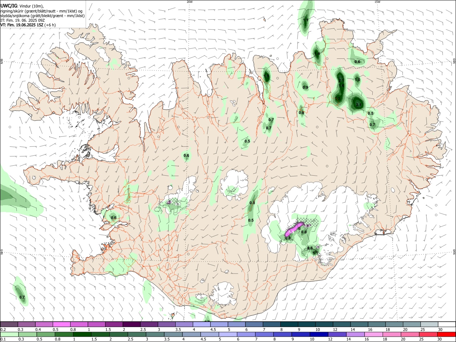The height and width of the screenshot is (342, 456).
Task: Choose the 4 grey-blue swatch in lower legend row
Action: pyautogui.click(x=191, y=334)
